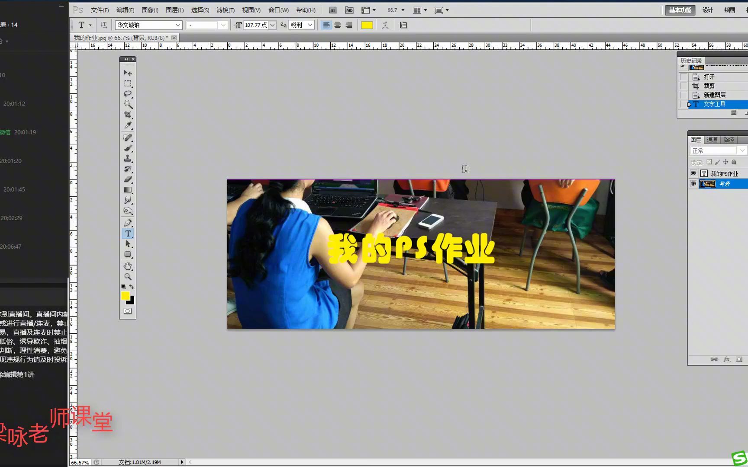Open the 文件(F) menu
Viewport: 748px width, 467px height.
[100, 10]
